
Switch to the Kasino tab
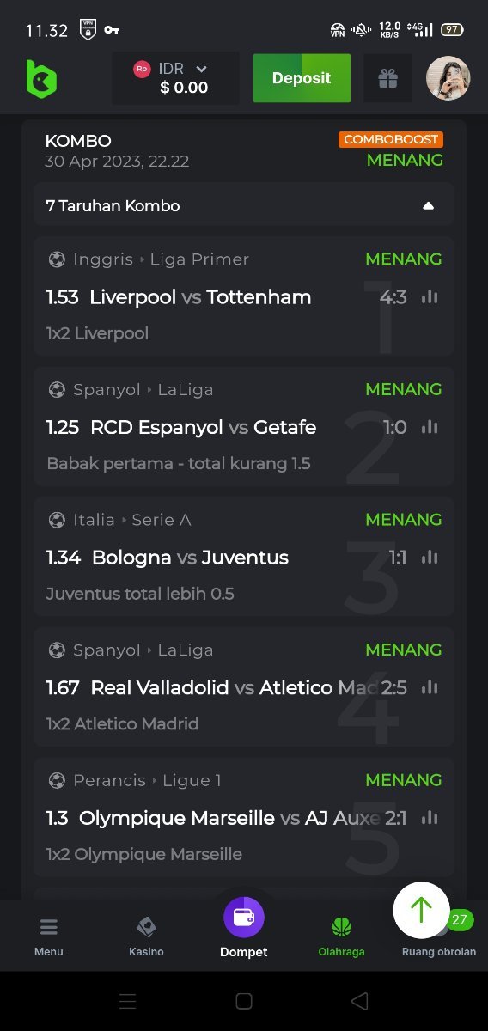[x=146, y=937]
